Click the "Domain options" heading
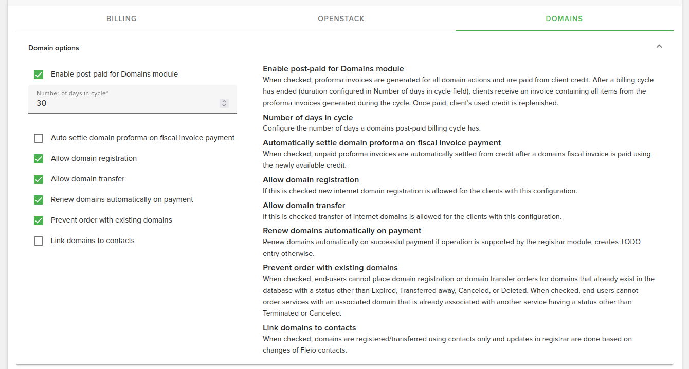The height and width of the screenshot is (369, 689). pyautogui.click(x=53, y=48)
